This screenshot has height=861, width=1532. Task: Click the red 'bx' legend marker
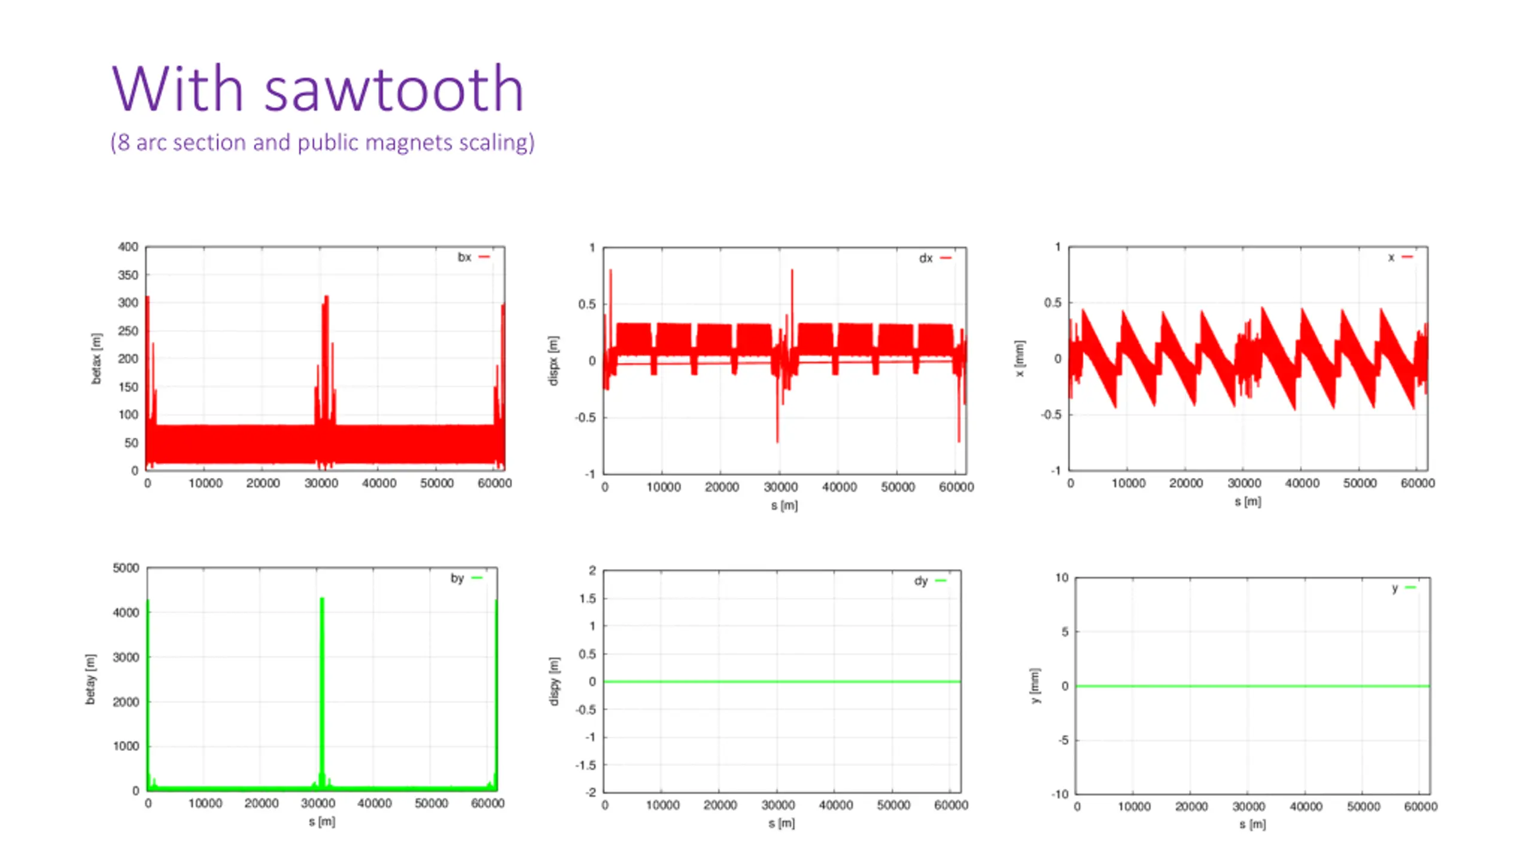click(484, 257)
